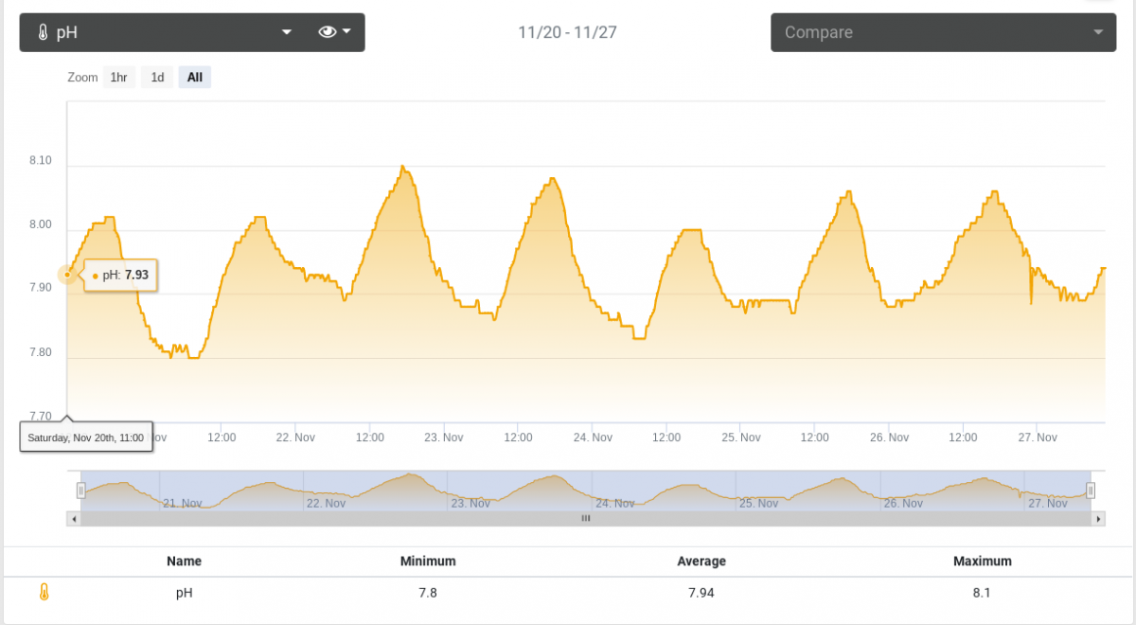
Task: Click the pH: 7.93 tooltip
Action: point(121,275)
